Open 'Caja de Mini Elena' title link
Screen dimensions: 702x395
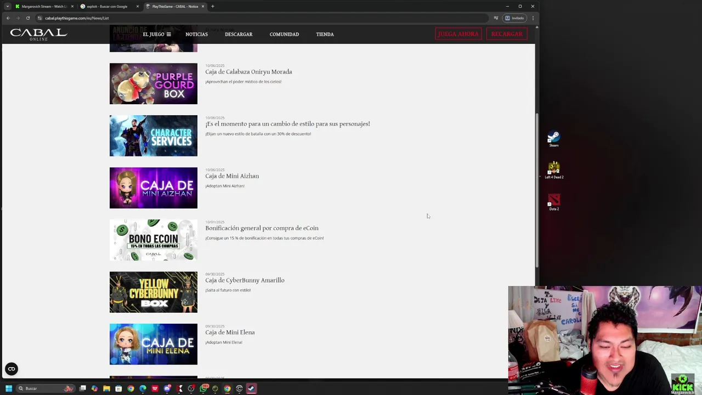pyautogui.click(x=230, y=332)
